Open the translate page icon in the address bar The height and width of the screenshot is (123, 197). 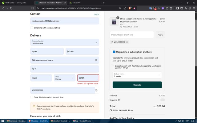[x=120, y=8]
